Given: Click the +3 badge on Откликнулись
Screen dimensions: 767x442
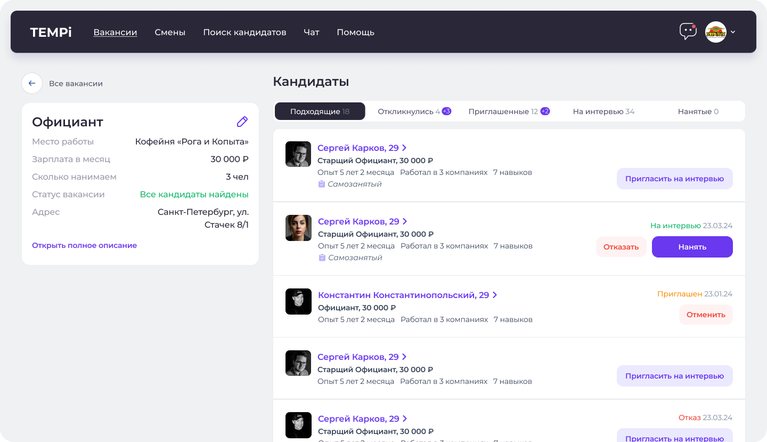Looking at the screenshot, I should (446, 111).
